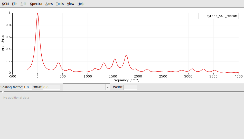
Task: Click the tallest peak at 0 cm⁻¹
Action: click(37, 14)
